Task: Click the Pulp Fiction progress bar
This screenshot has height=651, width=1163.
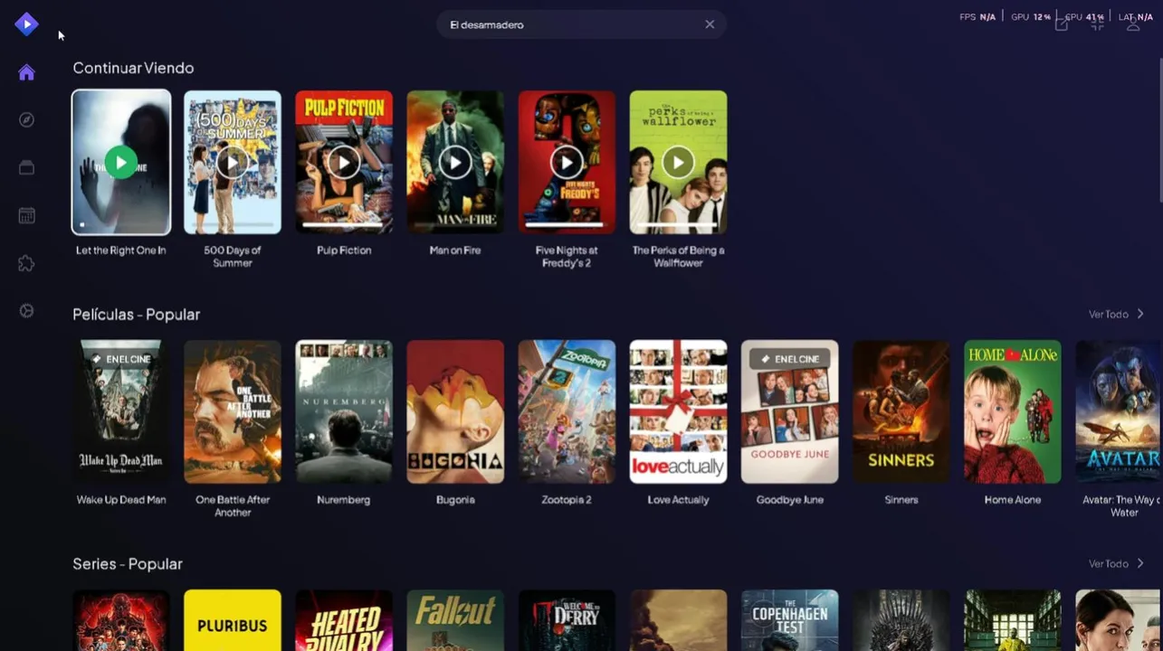Action: click(344, 224)
